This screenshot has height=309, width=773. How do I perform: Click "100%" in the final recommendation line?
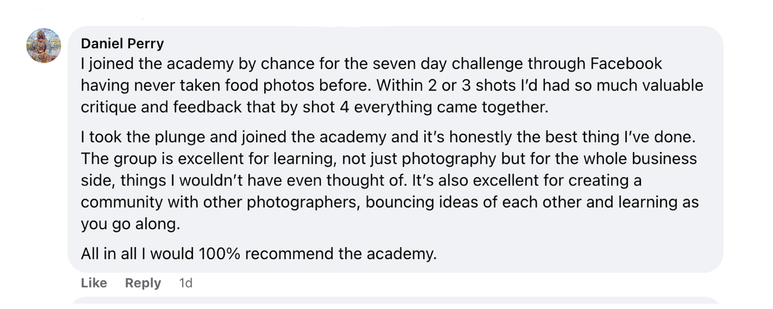pos(219,254)
